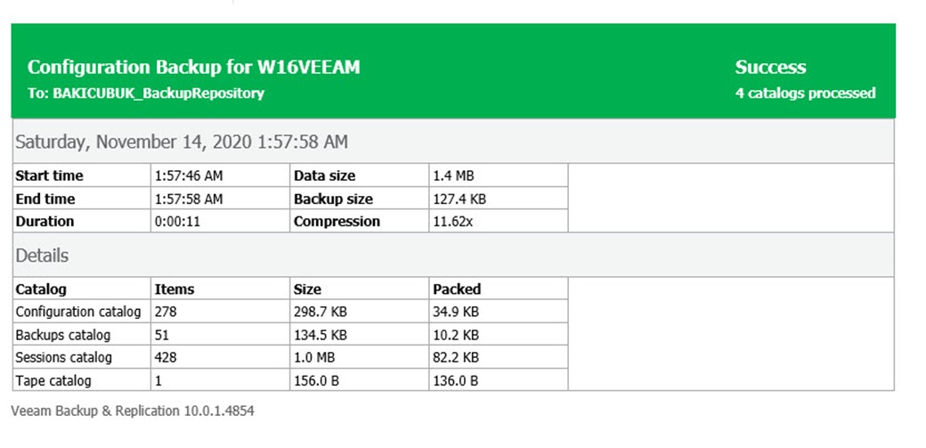Select the Backups catalog row label
Screen dimensions: 926x448
coord(62,335)
